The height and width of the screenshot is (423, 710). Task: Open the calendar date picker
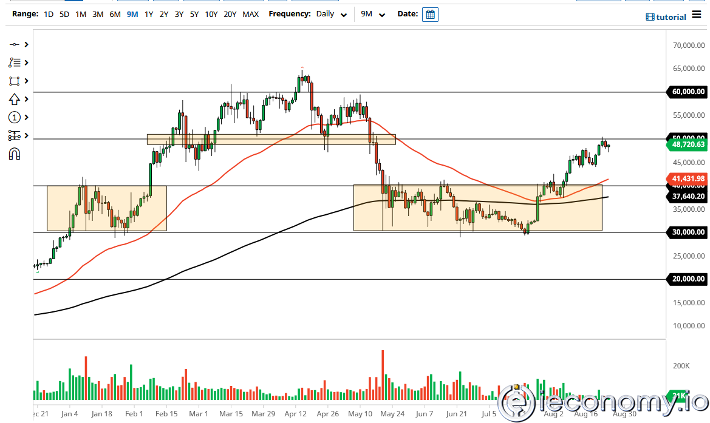coord(430,15)
